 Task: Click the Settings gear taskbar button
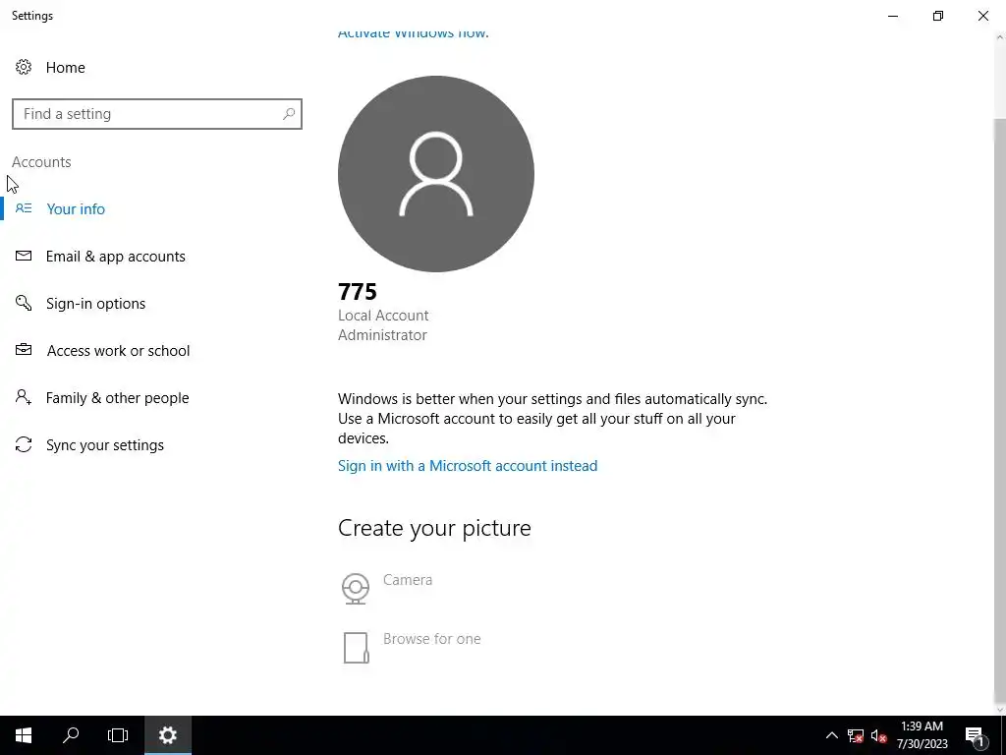(x=167, y=735)
